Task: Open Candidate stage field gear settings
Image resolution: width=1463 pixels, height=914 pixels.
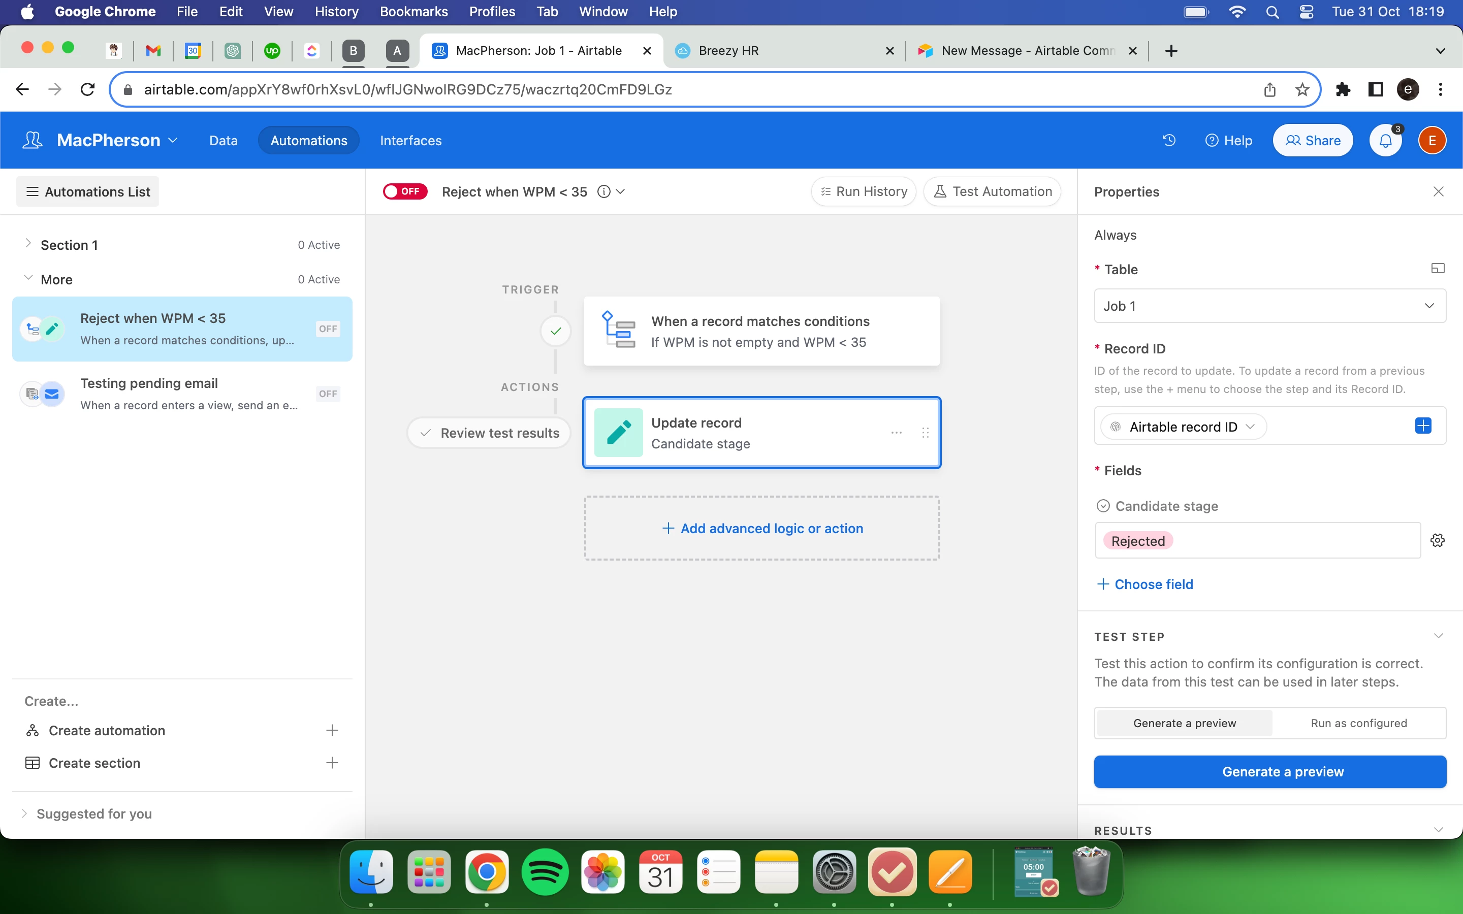Action: tap(1438, 540)
